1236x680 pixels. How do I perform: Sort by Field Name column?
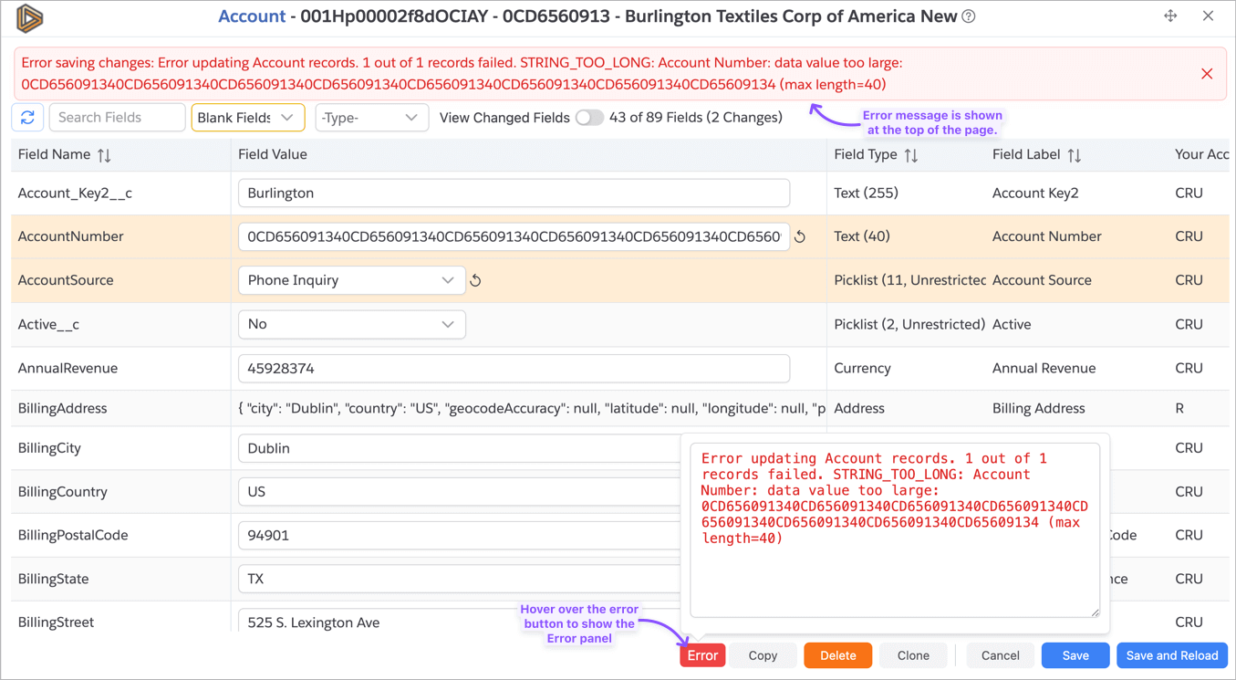[104, 156]
